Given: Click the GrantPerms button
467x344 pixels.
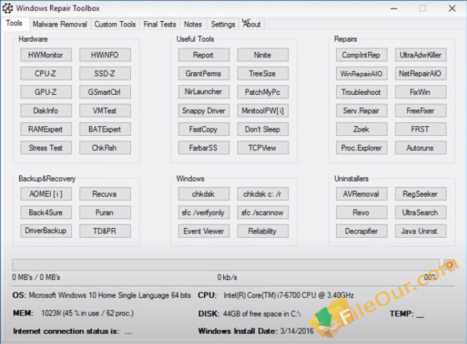Looking at the screenshot, I should [204, 74].
